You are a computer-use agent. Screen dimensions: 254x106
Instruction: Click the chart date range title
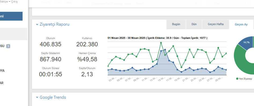point(157,38)
